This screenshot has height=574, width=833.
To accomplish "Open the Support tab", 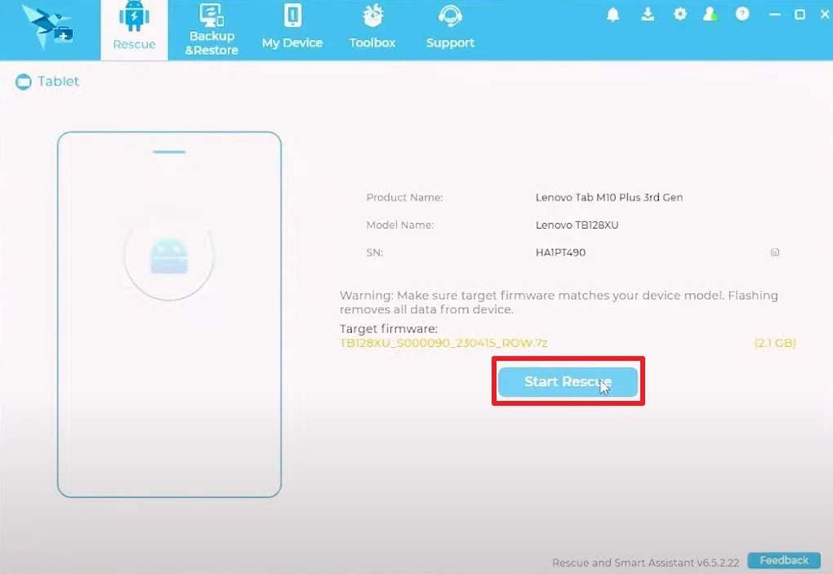I will tap(450, 29).
